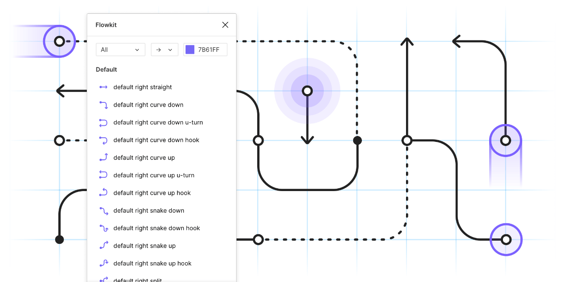
Task: Click the snake up hook arrow icon
Action: (x=103, y=264)
